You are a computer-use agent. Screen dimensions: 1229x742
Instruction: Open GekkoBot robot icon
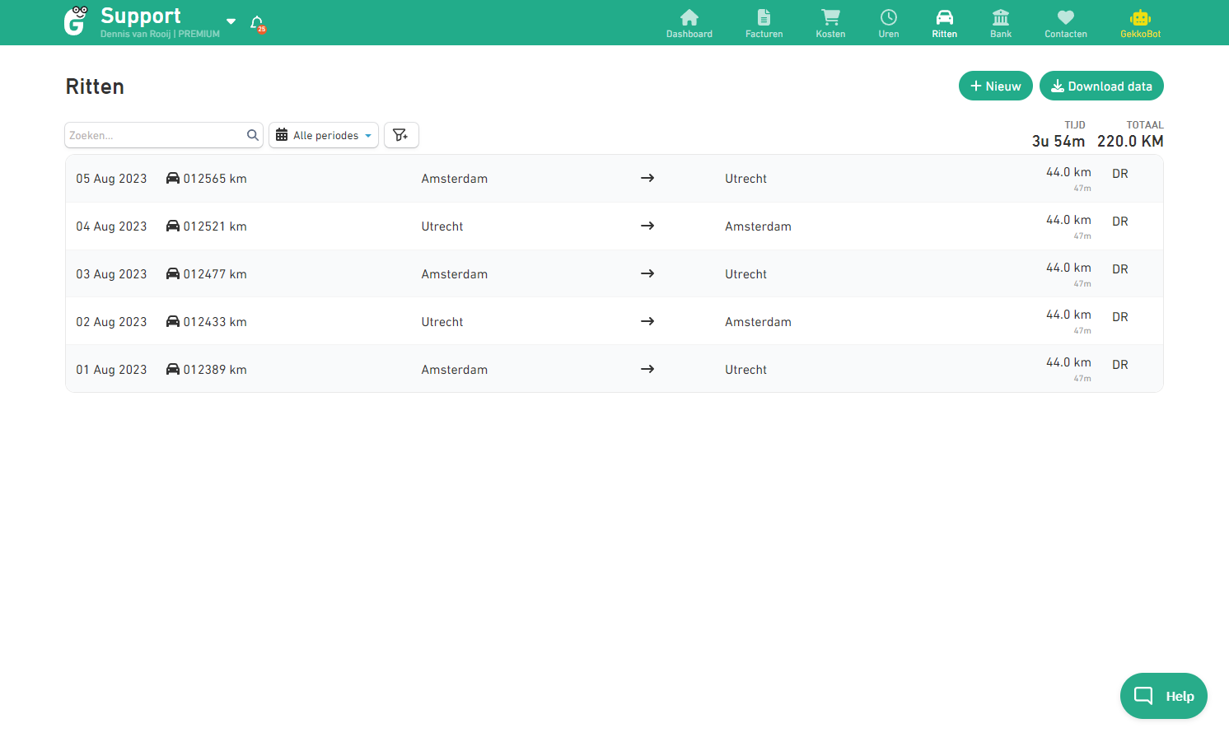1141,17
